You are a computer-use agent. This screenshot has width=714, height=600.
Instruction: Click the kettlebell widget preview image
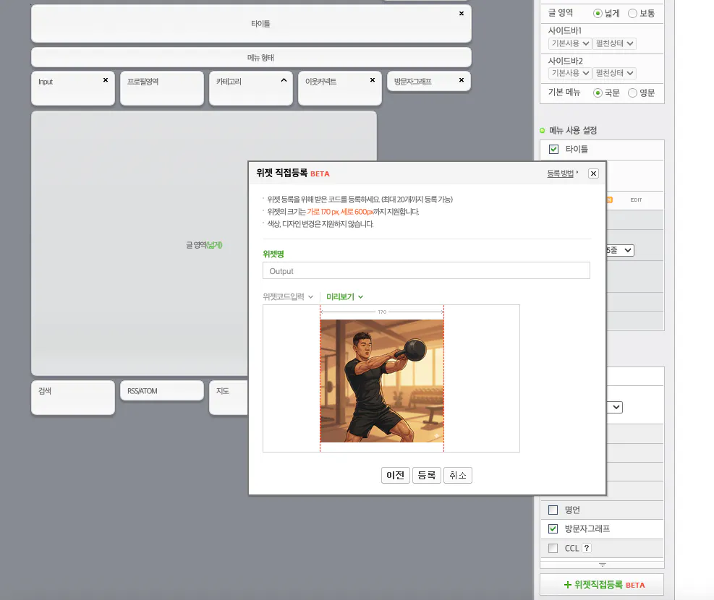click(381, 381)
